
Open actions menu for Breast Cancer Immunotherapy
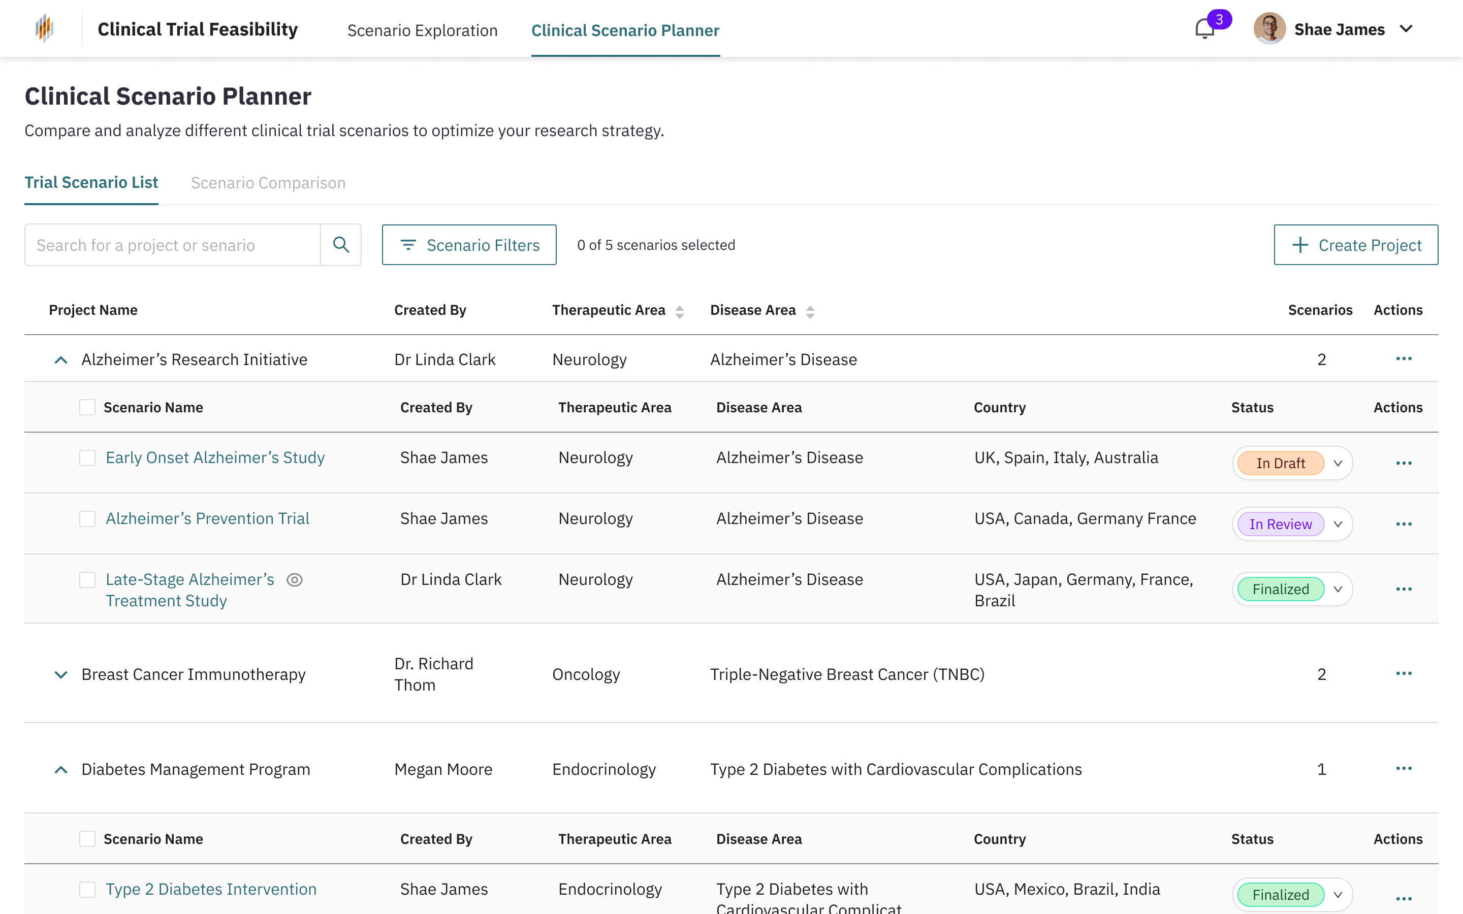[1403, 673]
